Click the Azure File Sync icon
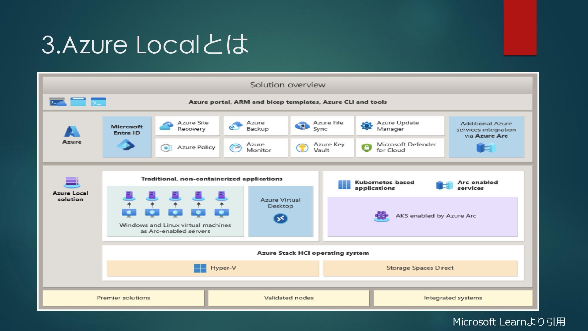This screenshot has height=331, width=588. tap(302, 126)
